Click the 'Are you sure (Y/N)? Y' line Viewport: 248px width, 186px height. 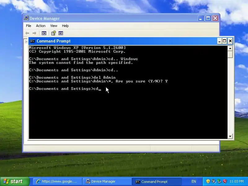click(x=98, y=81)
